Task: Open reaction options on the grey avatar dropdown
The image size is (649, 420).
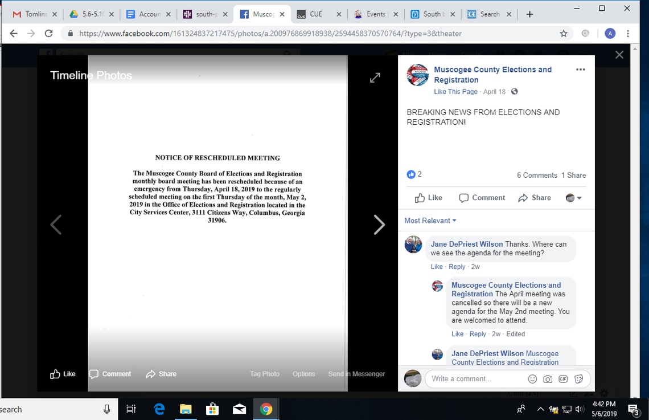Action: tap(573, 198)
